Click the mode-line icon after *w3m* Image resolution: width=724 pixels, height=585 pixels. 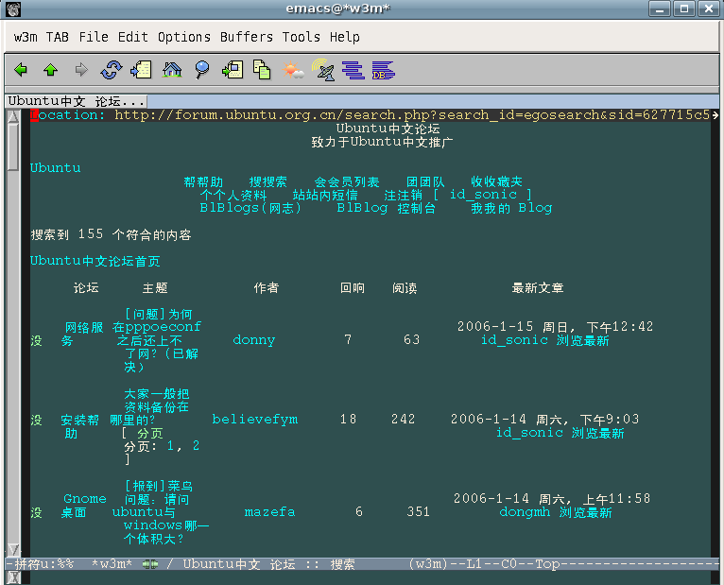150,564
